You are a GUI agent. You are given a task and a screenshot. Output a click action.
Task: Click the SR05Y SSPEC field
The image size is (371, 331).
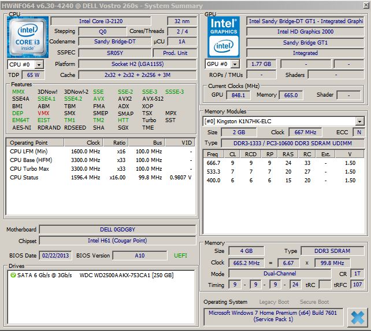click(x=115, y=53)
